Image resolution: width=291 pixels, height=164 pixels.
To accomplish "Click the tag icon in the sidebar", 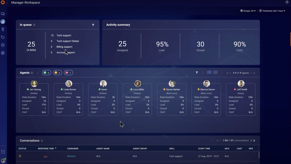I will click(x=3, y=37).
